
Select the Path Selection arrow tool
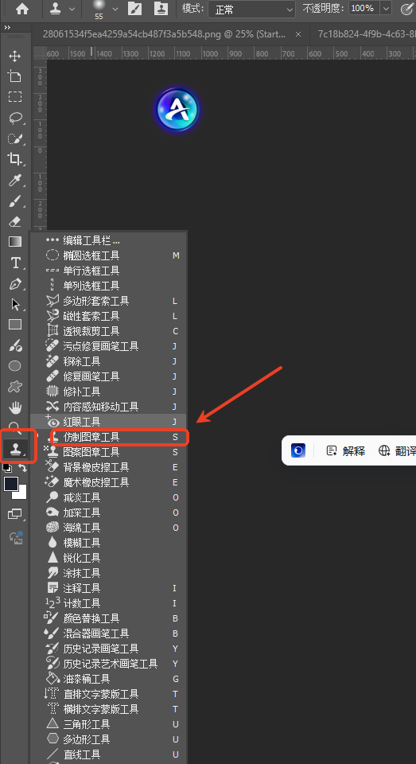(x=15, y=305)
